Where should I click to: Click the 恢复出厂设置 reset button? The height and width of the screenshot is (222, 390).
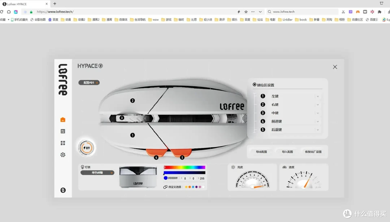click(x=313, y=152)
